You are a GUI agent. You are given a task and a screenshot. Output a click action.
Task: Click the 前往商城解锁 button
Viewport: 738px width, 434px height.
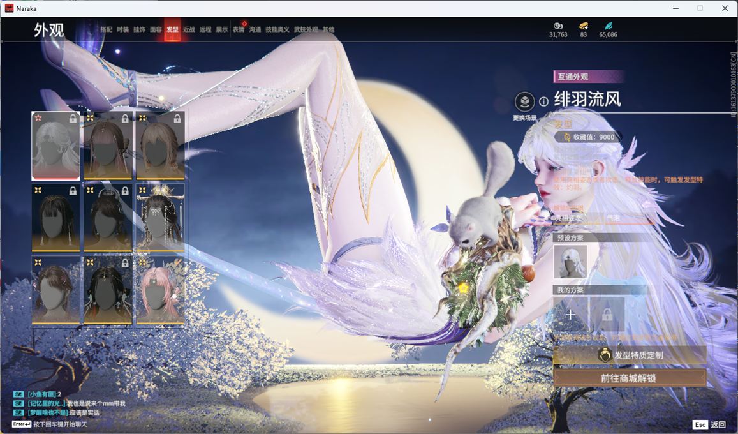coord(630,378)
